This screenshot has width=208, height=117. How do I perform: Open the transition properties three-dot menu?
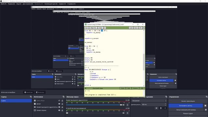pyautogui.click(x=165, y=108)
